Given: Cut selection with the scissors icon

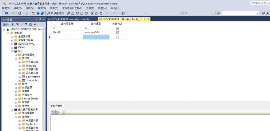Looking at the screenshot, I should [x=92, y=13].
